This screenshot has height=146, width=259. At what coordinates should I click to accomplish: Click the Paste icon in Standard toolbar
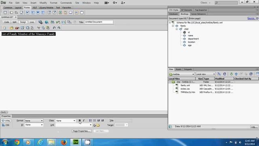tap(48, 28)
